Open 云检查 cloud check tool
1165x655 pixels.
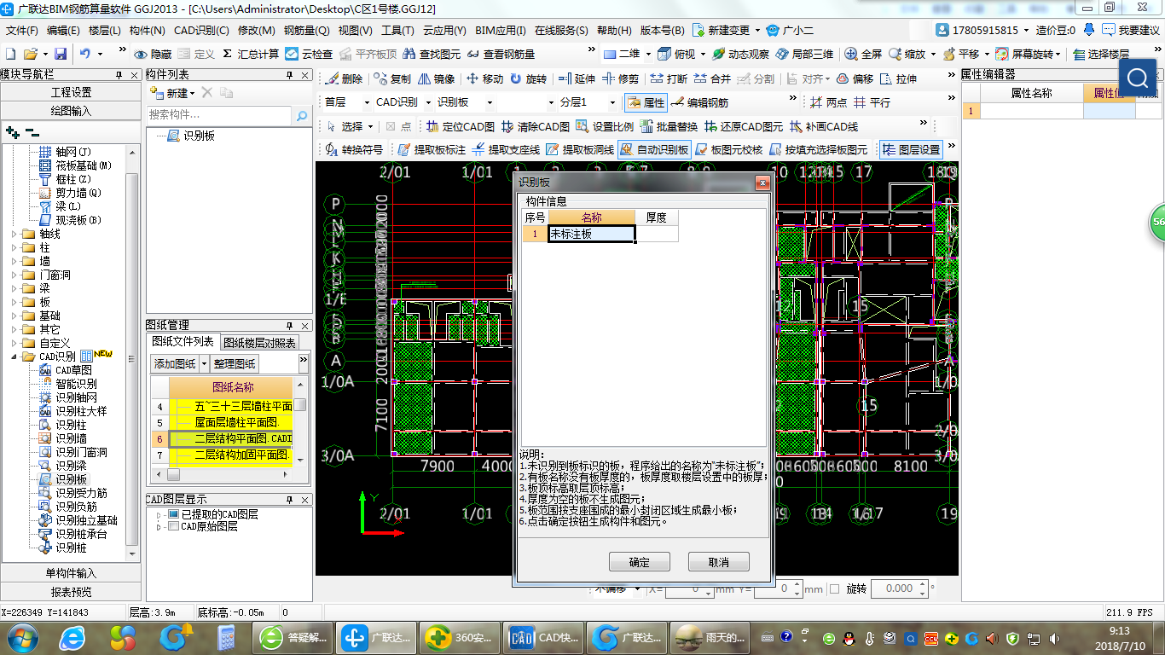click(x=309, y=54)
